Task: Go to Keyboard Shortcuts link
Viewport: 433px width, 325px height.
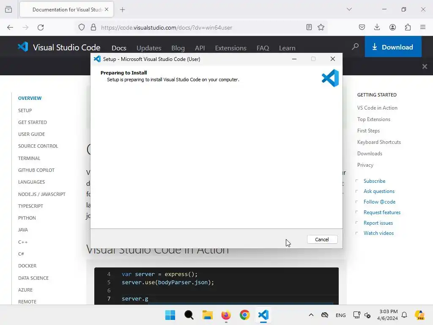Action: (x=379, y=142)
